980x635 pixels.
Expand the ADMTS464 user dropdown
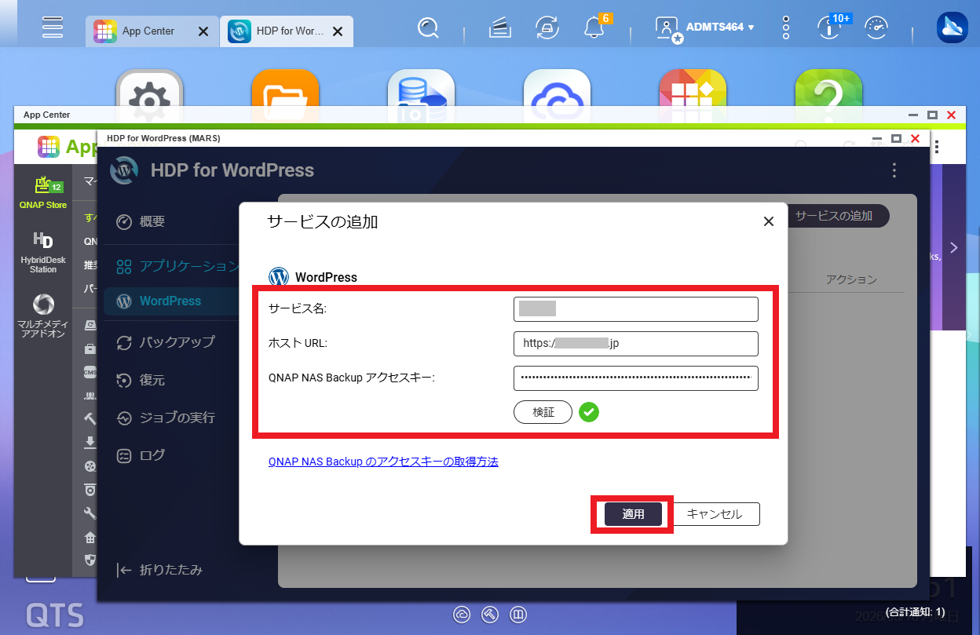706,27
